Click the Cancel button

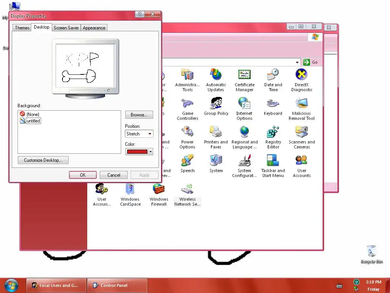pyautogui.click(x=113, y=175)
